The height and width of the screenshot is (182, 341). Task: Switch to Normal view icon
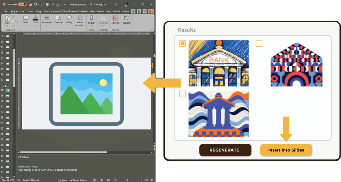click(x=94, y=180)
